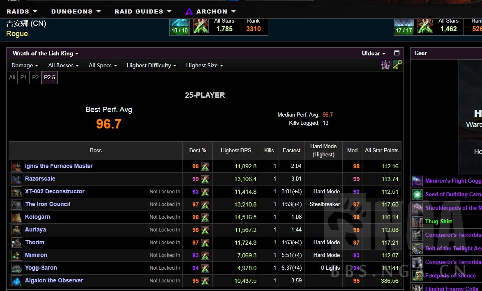Expand the Wrath of the Lich King dropdown
Screen dimensions: 482x291
(x=46, y=53)
